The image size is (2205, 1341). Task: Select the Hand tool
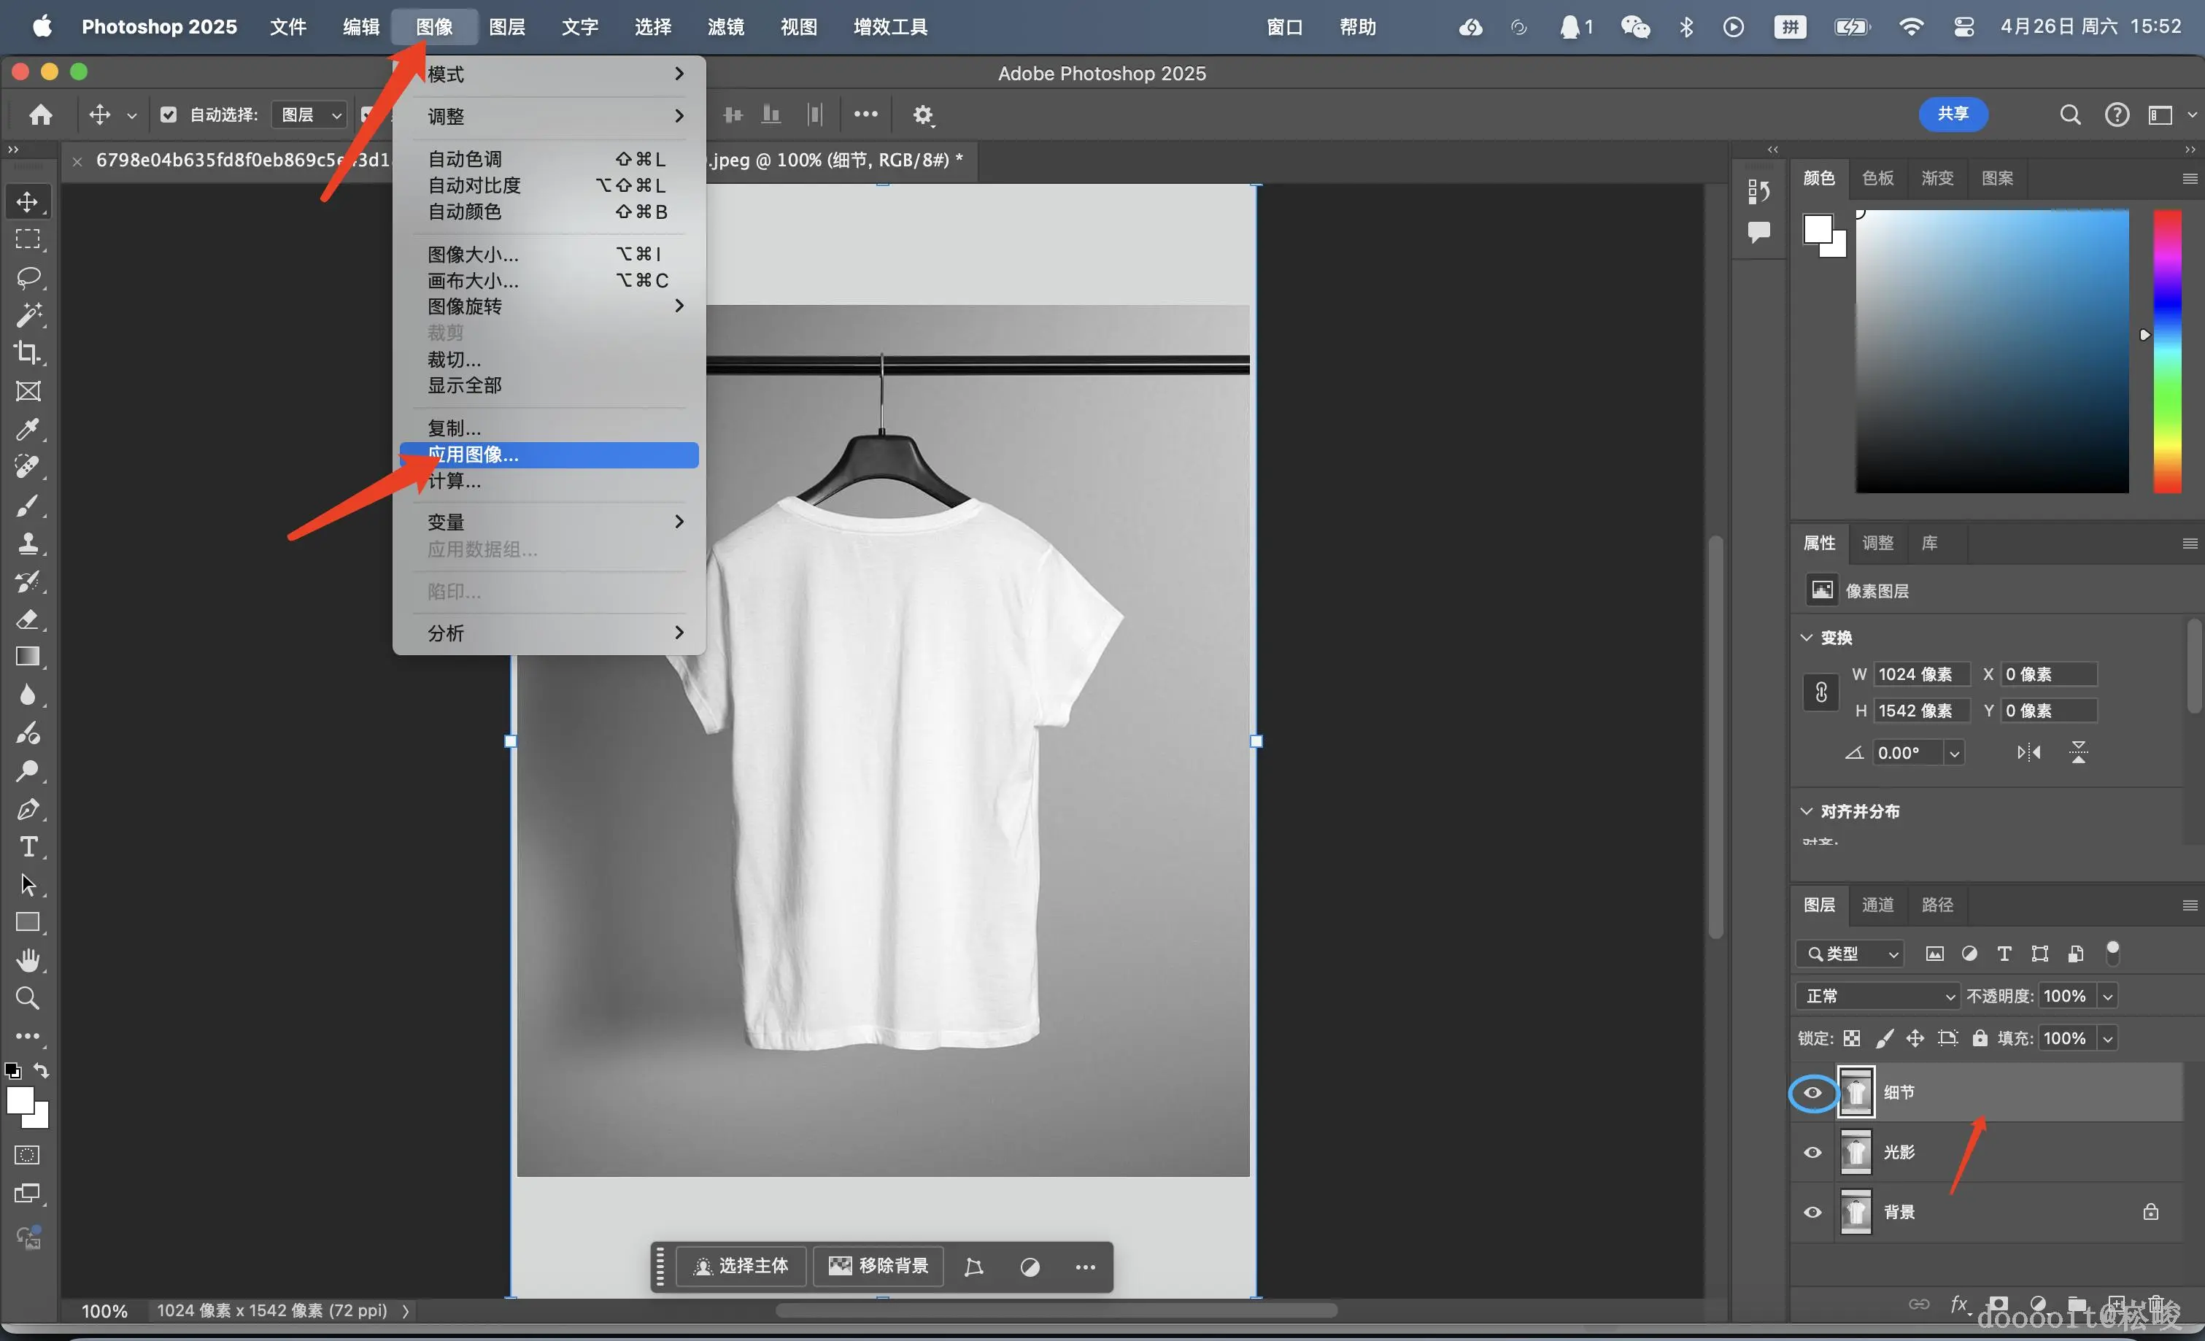pyautogui.click(x=28, y=960)
